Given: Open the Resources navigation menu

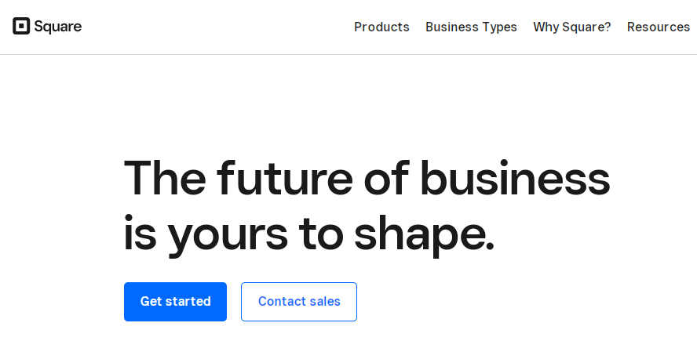Looking at the screenshot, I should (658, 27).
